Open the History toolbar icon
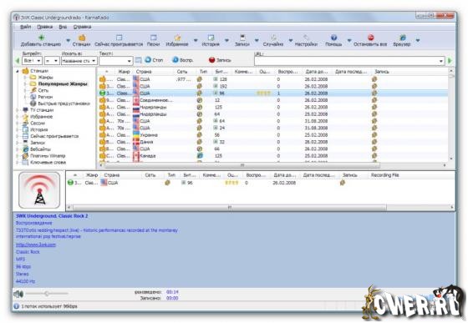 tap(211, 38)
